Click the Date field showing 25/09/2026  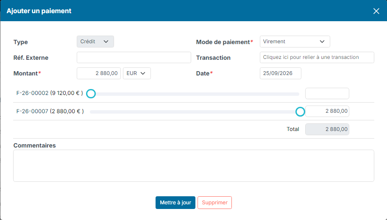[x=280, y=73]
